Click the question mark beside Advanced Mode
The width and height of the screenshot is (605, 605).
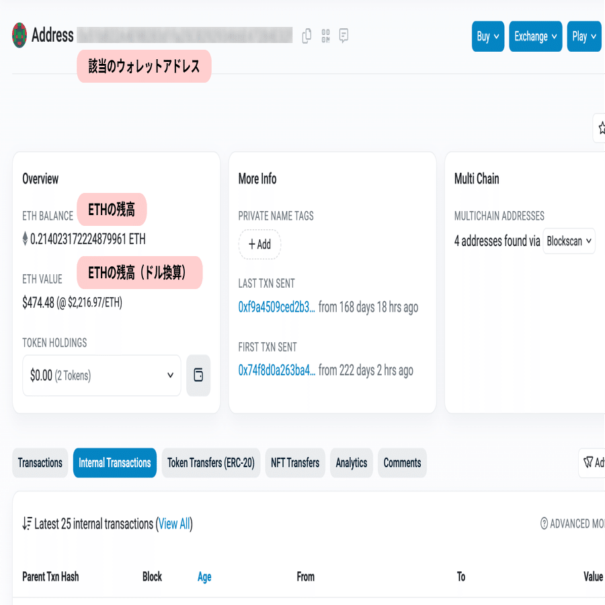click(x=543, y=524)
